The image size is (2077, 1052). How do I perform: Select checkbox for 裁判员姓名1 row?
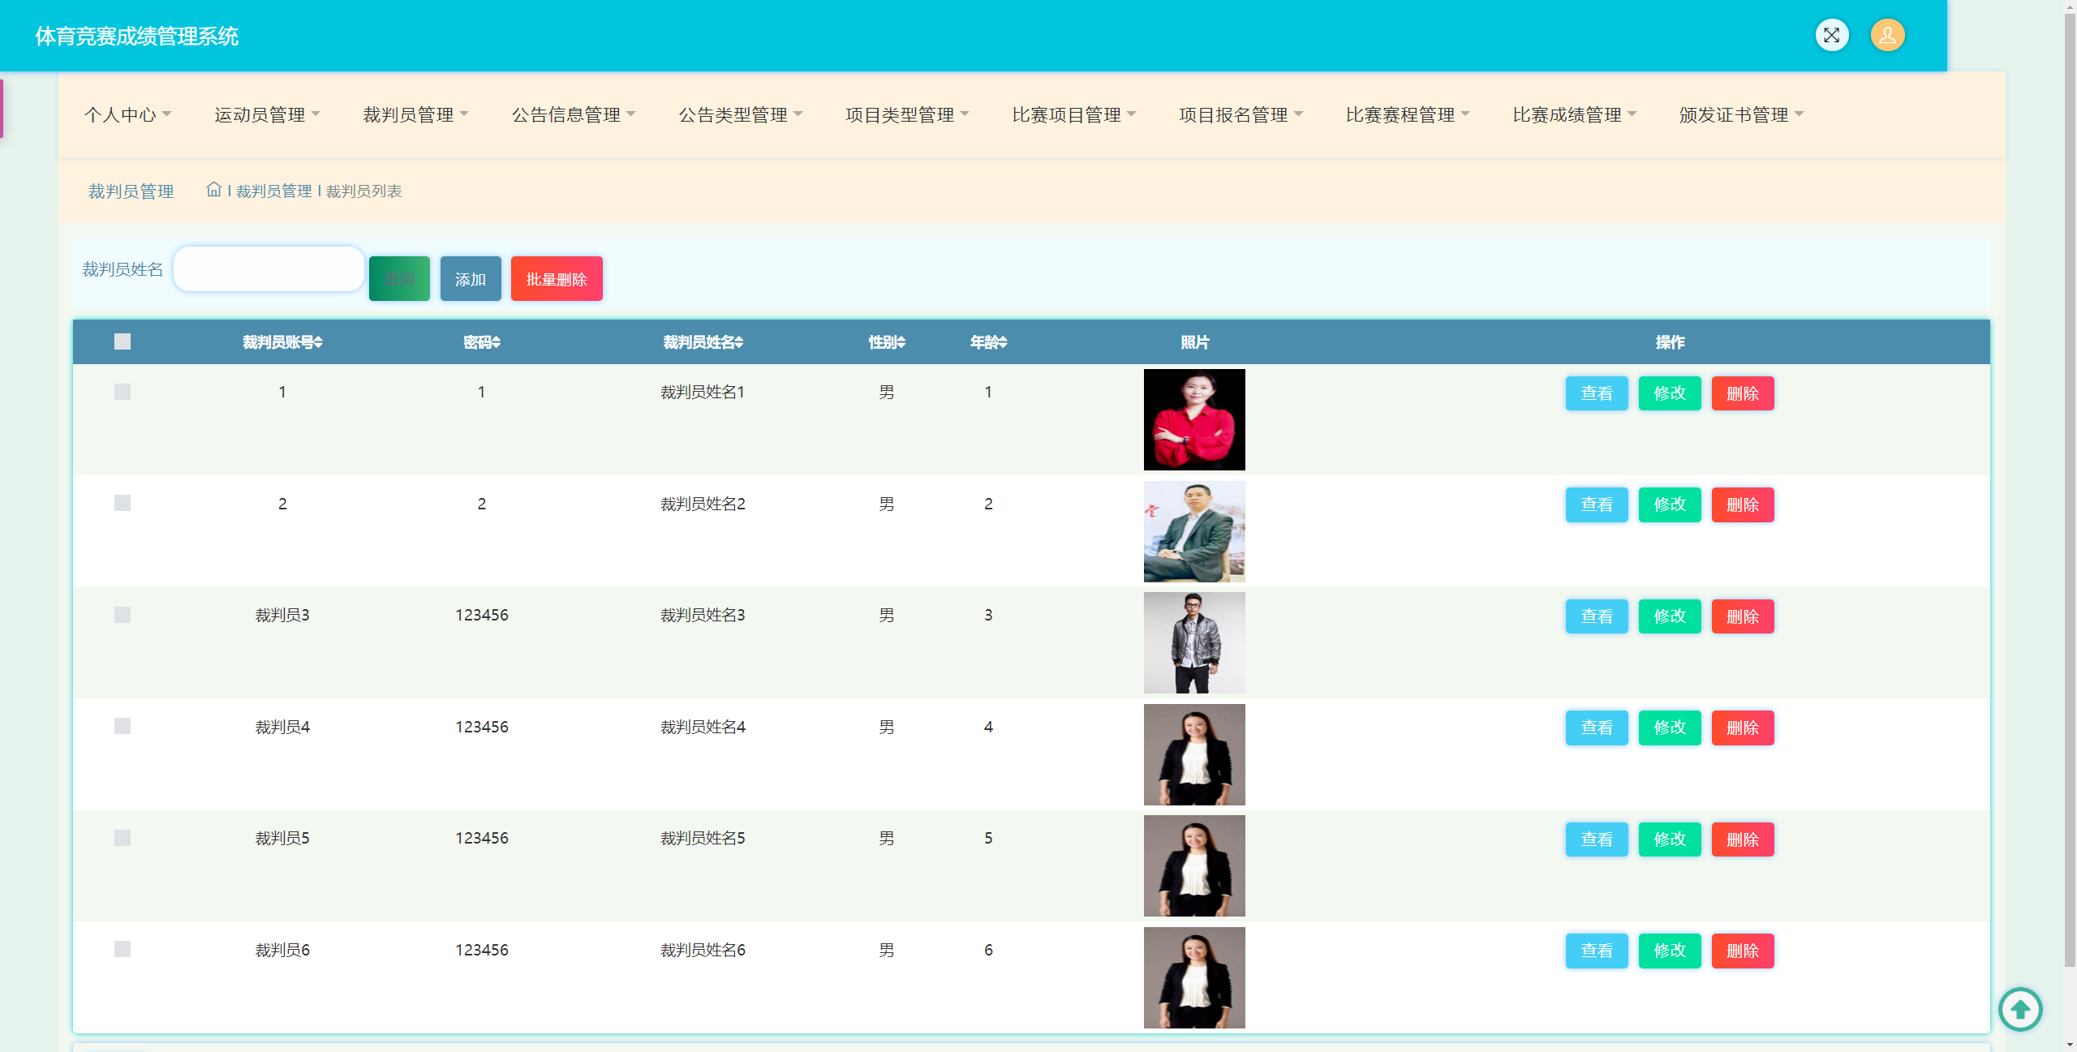click(x=123, y=392)
